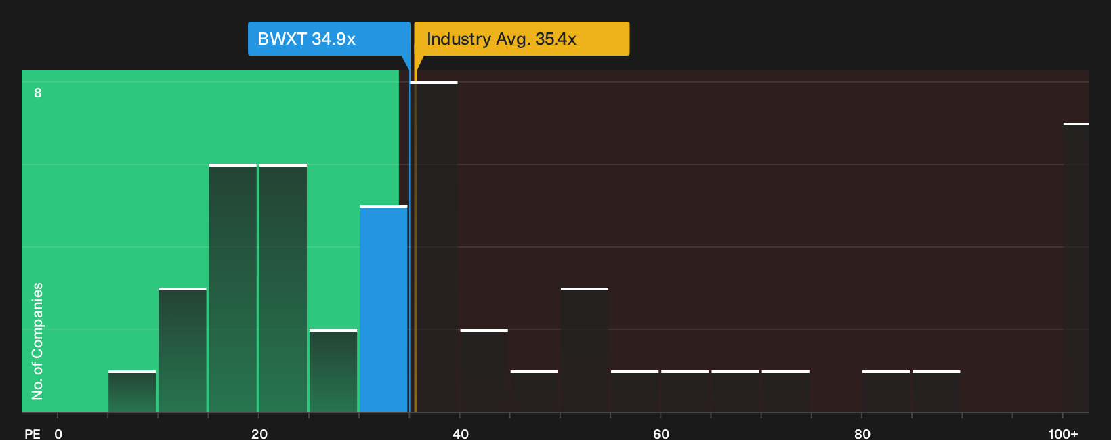Select the 20-25 PE histogram bar
The height and width of the screenshot is (440, 1111).
(x=283, y=288)
